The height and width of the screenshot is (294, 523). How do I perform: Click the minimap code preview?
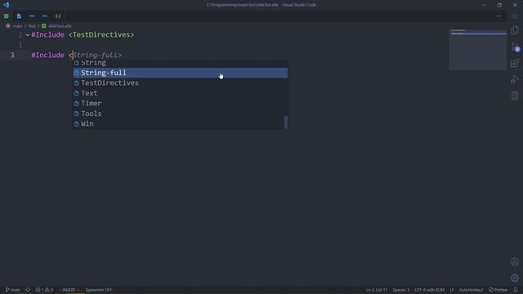(x=477, y=50)
